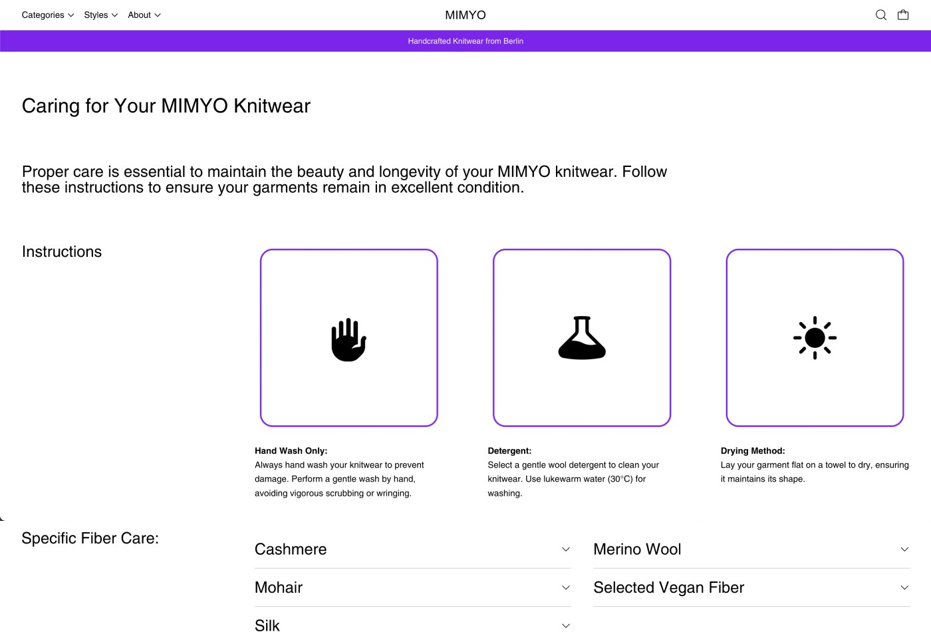Click the page title Caring for Your MIMYO Knitwear
Screen dimensions: 931x632
166,106
